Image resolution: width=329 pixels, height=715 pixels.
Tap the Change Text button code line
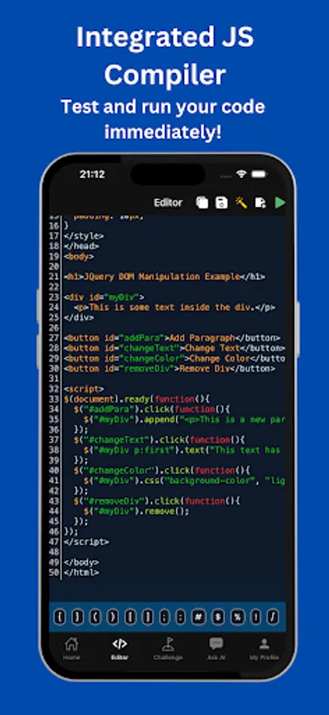pyautogui.click(x=174, y=349)
